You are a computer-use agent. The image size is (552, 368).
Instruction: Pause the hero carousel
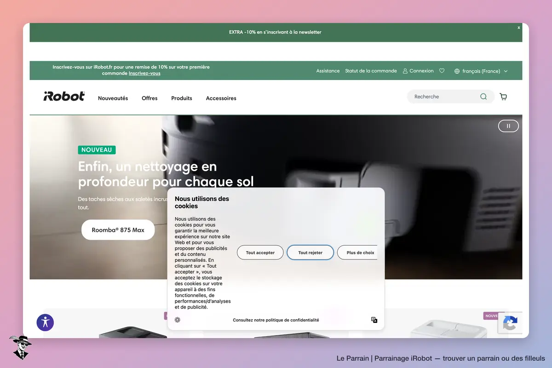pos(508,126)
